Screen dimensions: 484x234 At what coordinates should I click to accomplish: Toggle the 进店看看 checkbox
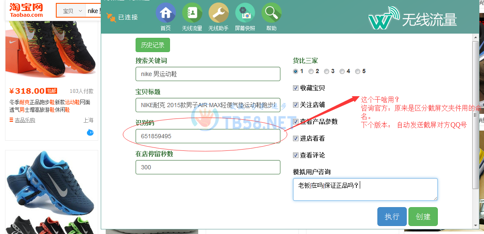point(296,139)
